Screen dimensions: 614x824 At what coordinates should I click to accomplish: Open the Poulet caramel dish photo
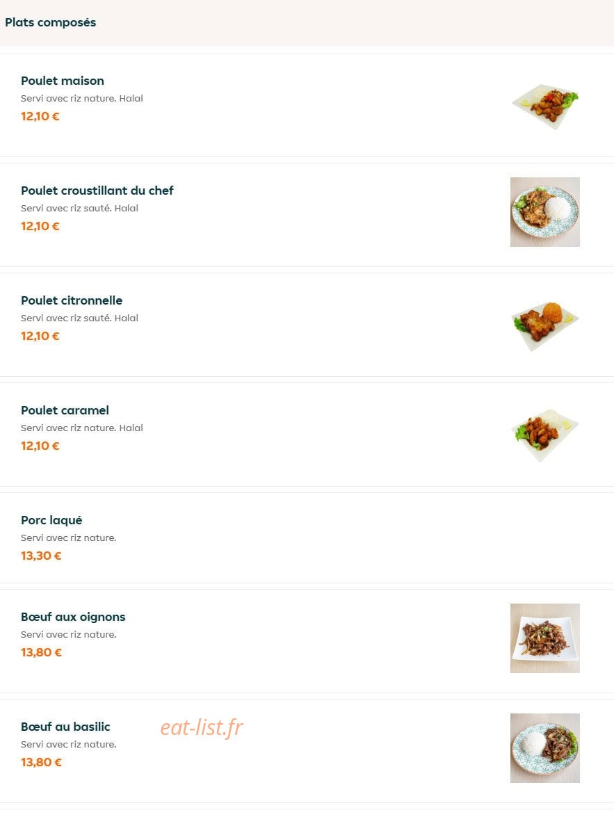click(545, 436)
